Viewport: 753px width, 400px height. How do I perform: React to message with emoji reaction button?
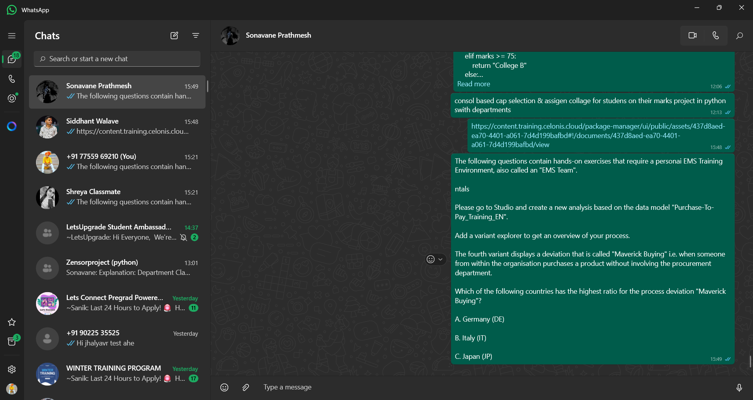pyautogui.click(x=431, y=259)
